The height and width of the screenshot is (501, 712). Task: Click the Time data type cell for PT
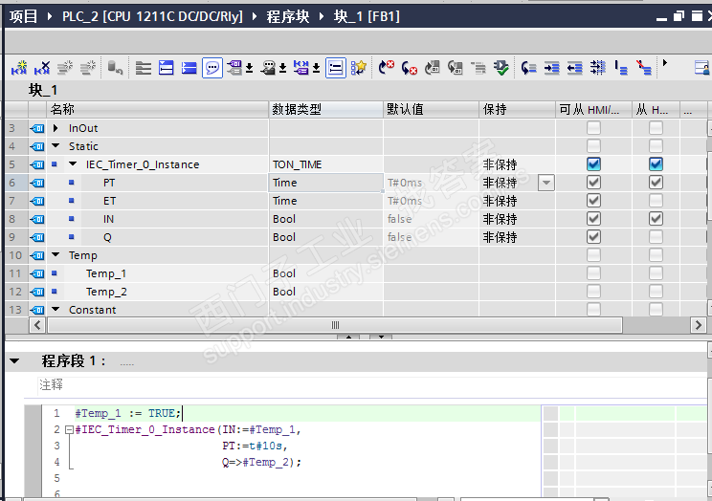point(326,183)
